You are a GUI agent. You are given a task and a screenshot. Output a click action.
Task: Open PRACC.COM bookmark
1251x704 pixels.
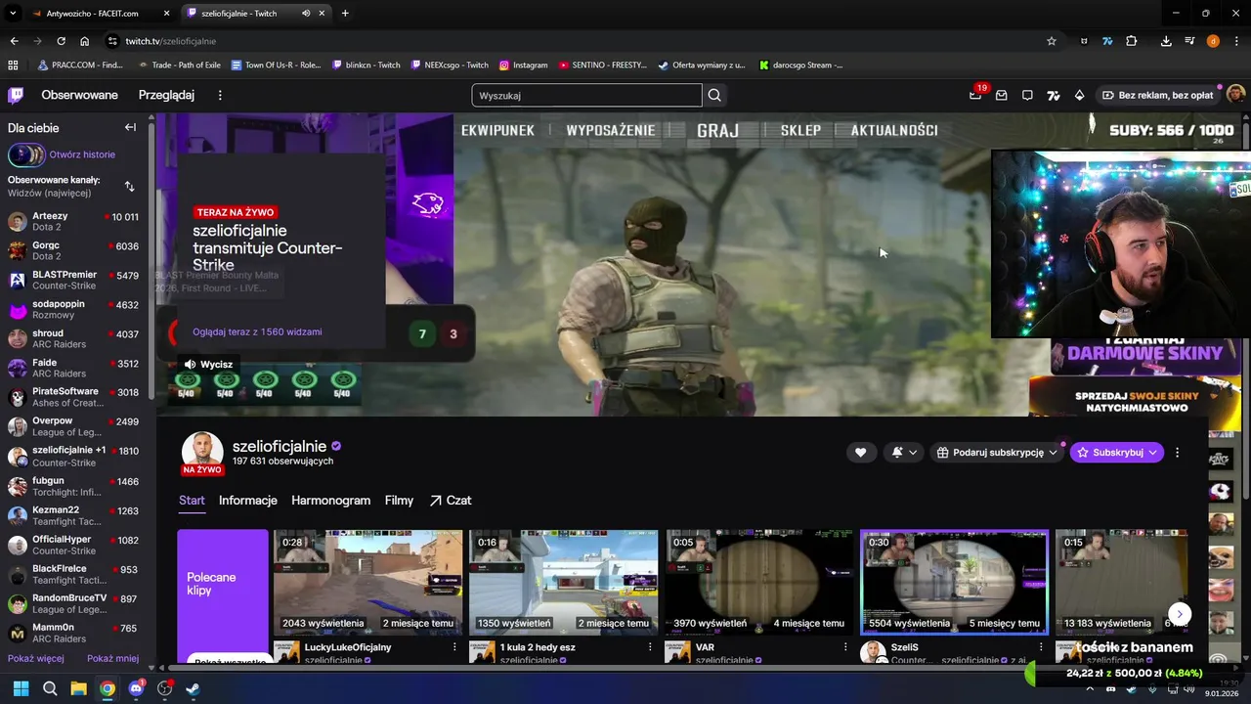81,65
